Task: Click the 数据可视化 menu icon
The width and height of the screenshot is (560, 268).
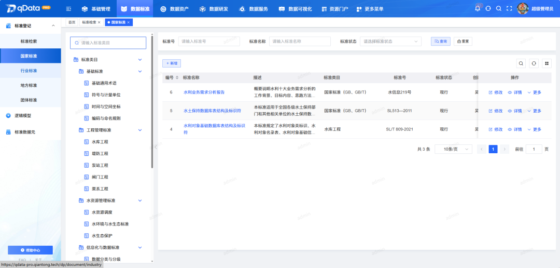Action: (282, 9)
